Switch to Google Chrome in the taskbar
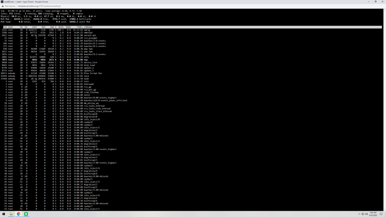386x217 pixels. [x=19, y=214]
